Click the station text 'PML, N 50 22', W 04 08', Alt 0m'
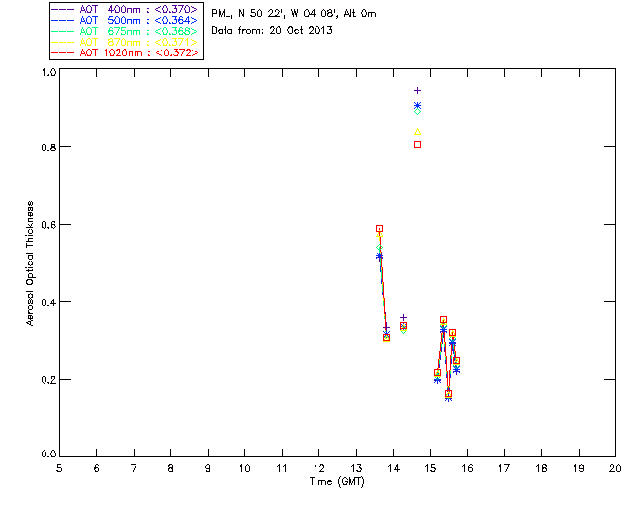The width and height of the screenshot is (633, 507). 294,13
